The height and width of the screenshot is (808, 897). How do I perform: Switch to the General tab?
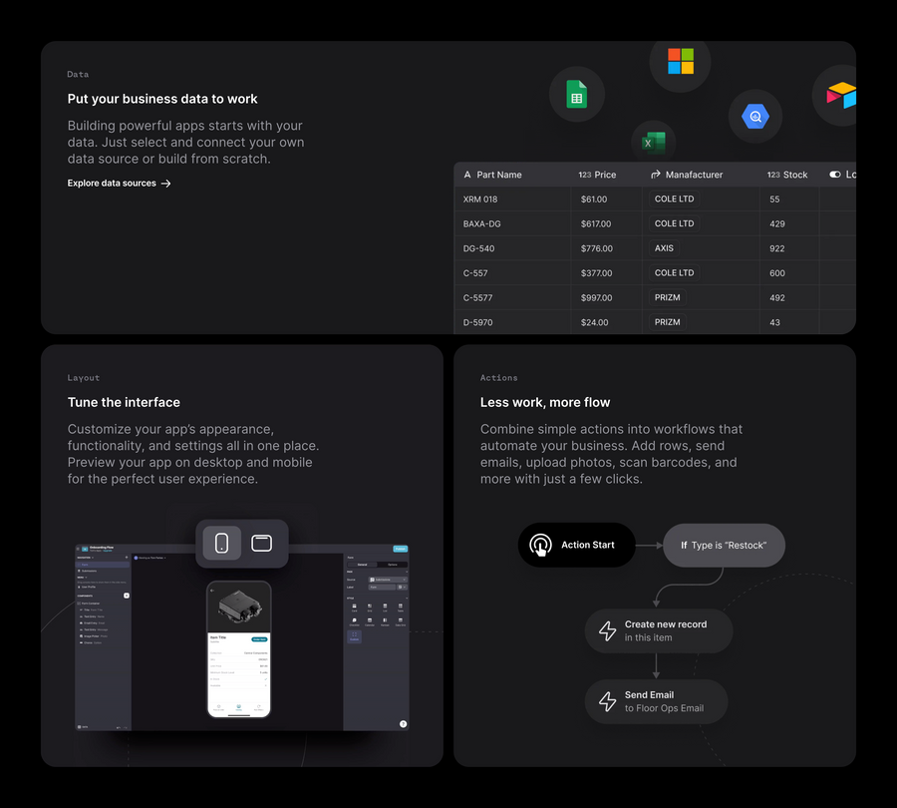click(362, 564)
